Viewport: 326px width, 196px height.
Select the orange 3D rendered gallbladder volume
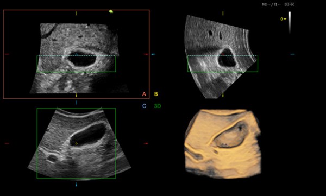point(223,144)
